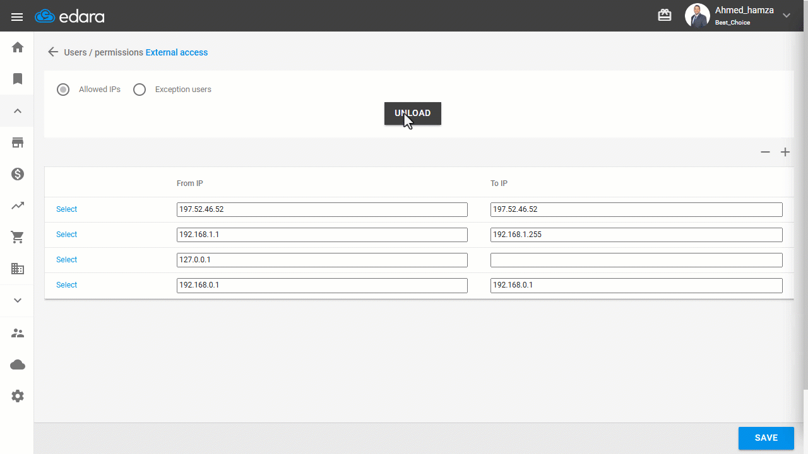Click the empty To IP field for 127.0.0.1
Screen dimensions: 808x454
(636, 260)
